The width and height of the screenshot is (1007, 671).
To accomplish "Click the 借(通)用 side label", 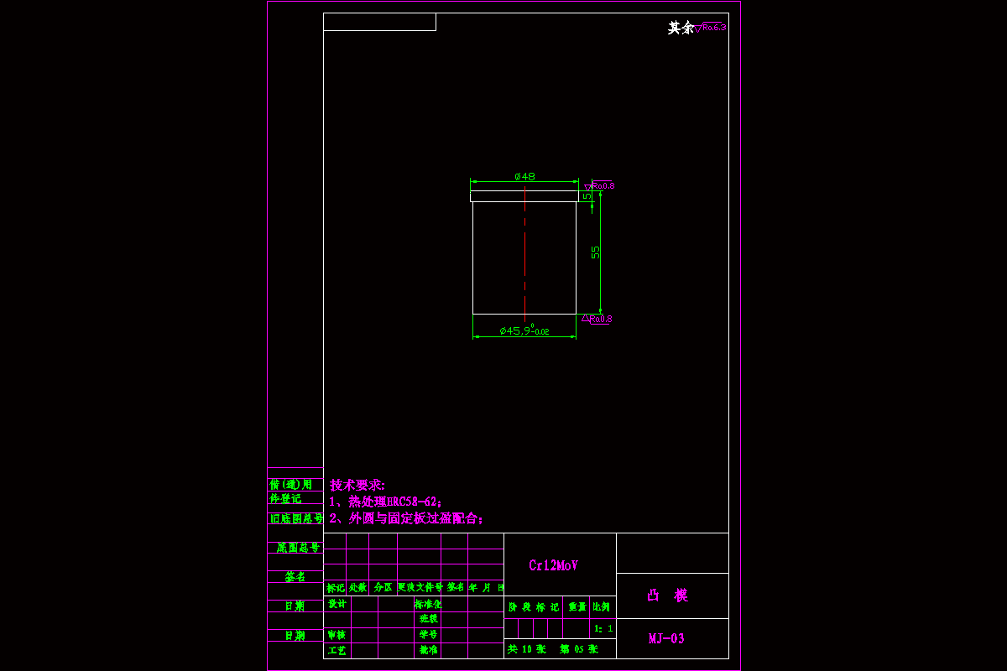I will [290, 485].
